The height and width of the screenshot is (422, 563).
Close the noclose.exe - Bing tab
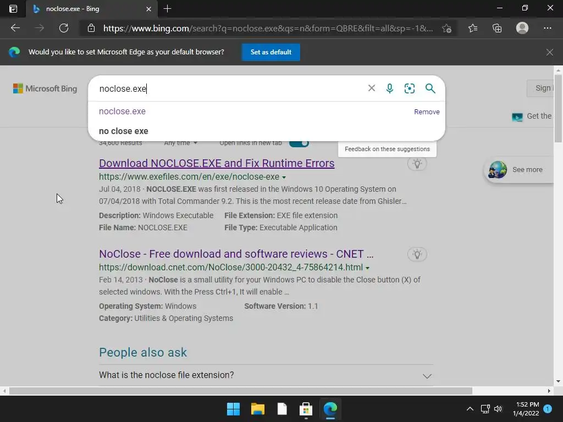[148, 9]
